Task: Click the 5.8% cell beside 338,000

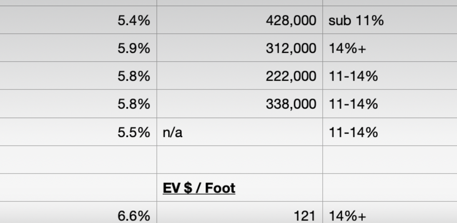Action: (x=78, y=104)
